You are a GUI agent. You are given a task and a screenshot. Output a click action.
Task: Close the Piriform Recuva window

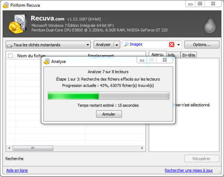213,4
